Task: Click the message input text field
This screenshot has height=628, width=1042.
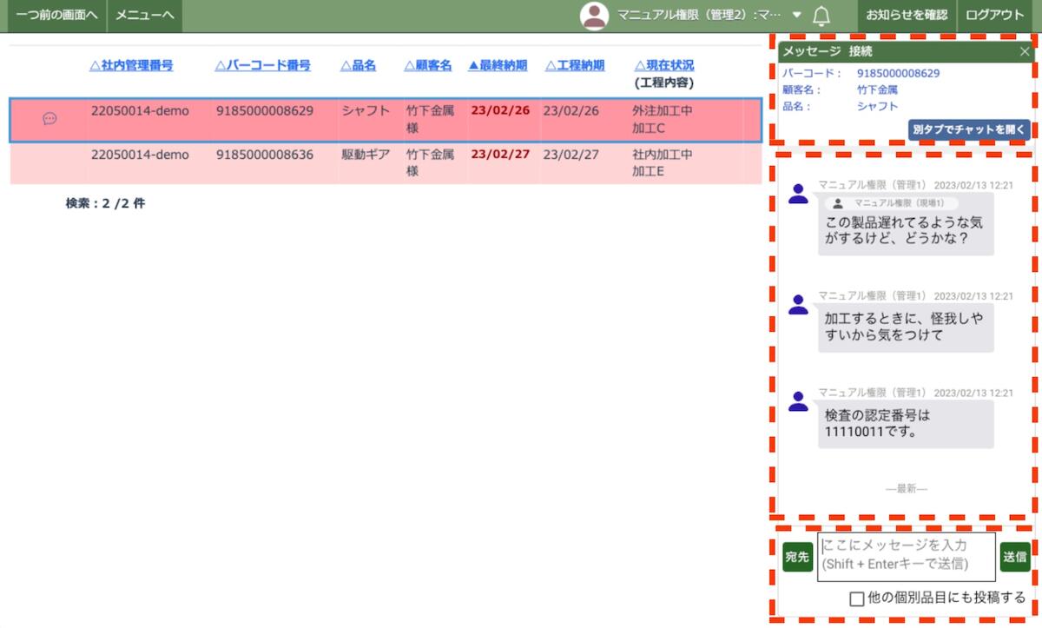Action: point(906,556)
